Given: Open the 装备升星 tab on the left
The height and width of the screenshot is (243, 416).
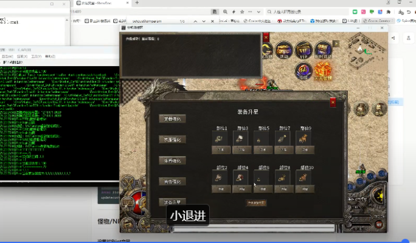Looking at the screenshot, I should click(x=172, y=202).
